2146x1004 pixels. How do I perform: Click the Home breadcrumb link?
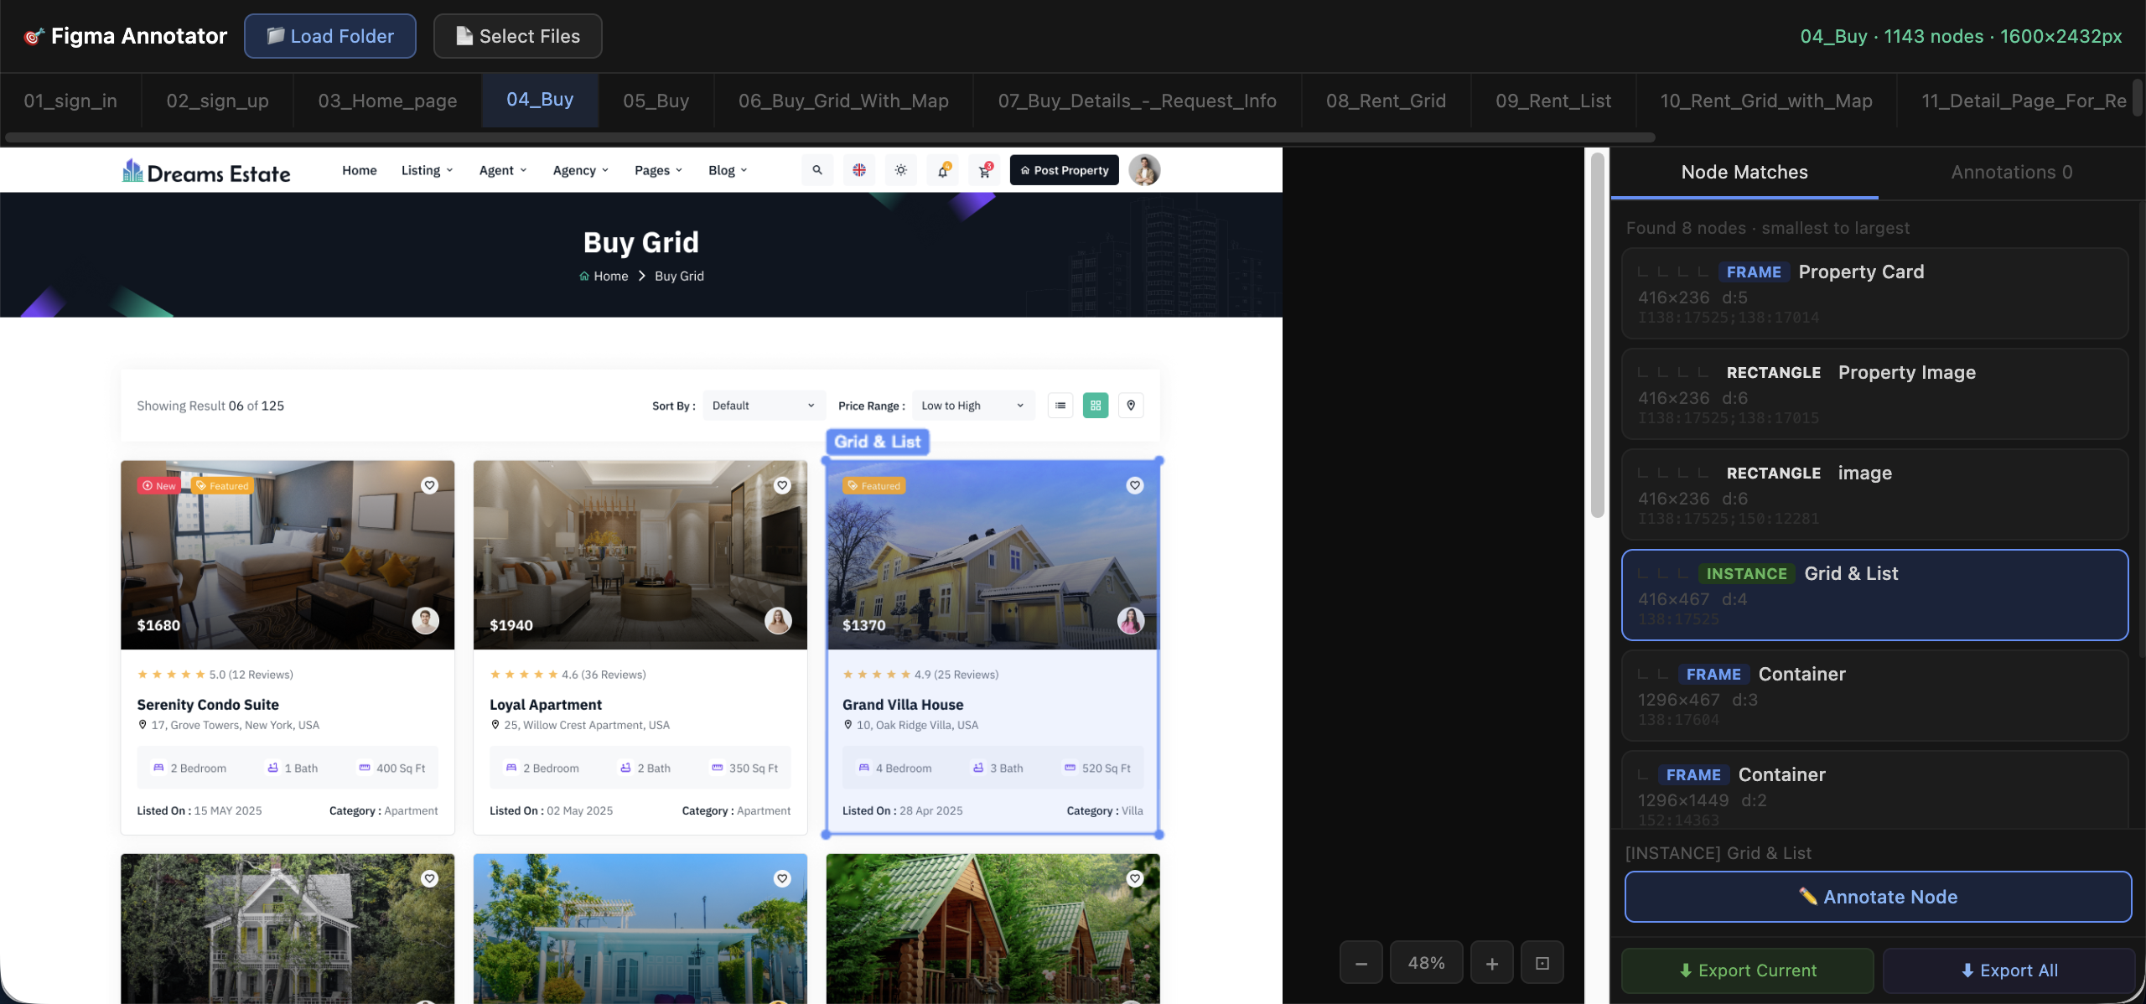point(611,277)
